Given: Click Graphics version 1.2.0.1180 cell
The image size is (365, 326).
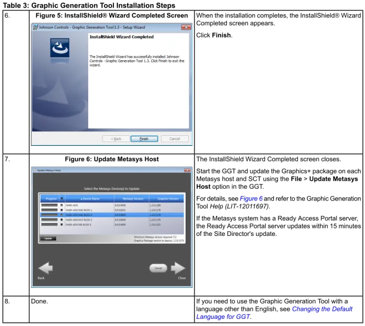Looking at the screenshot, I should [x=155, y=205].
